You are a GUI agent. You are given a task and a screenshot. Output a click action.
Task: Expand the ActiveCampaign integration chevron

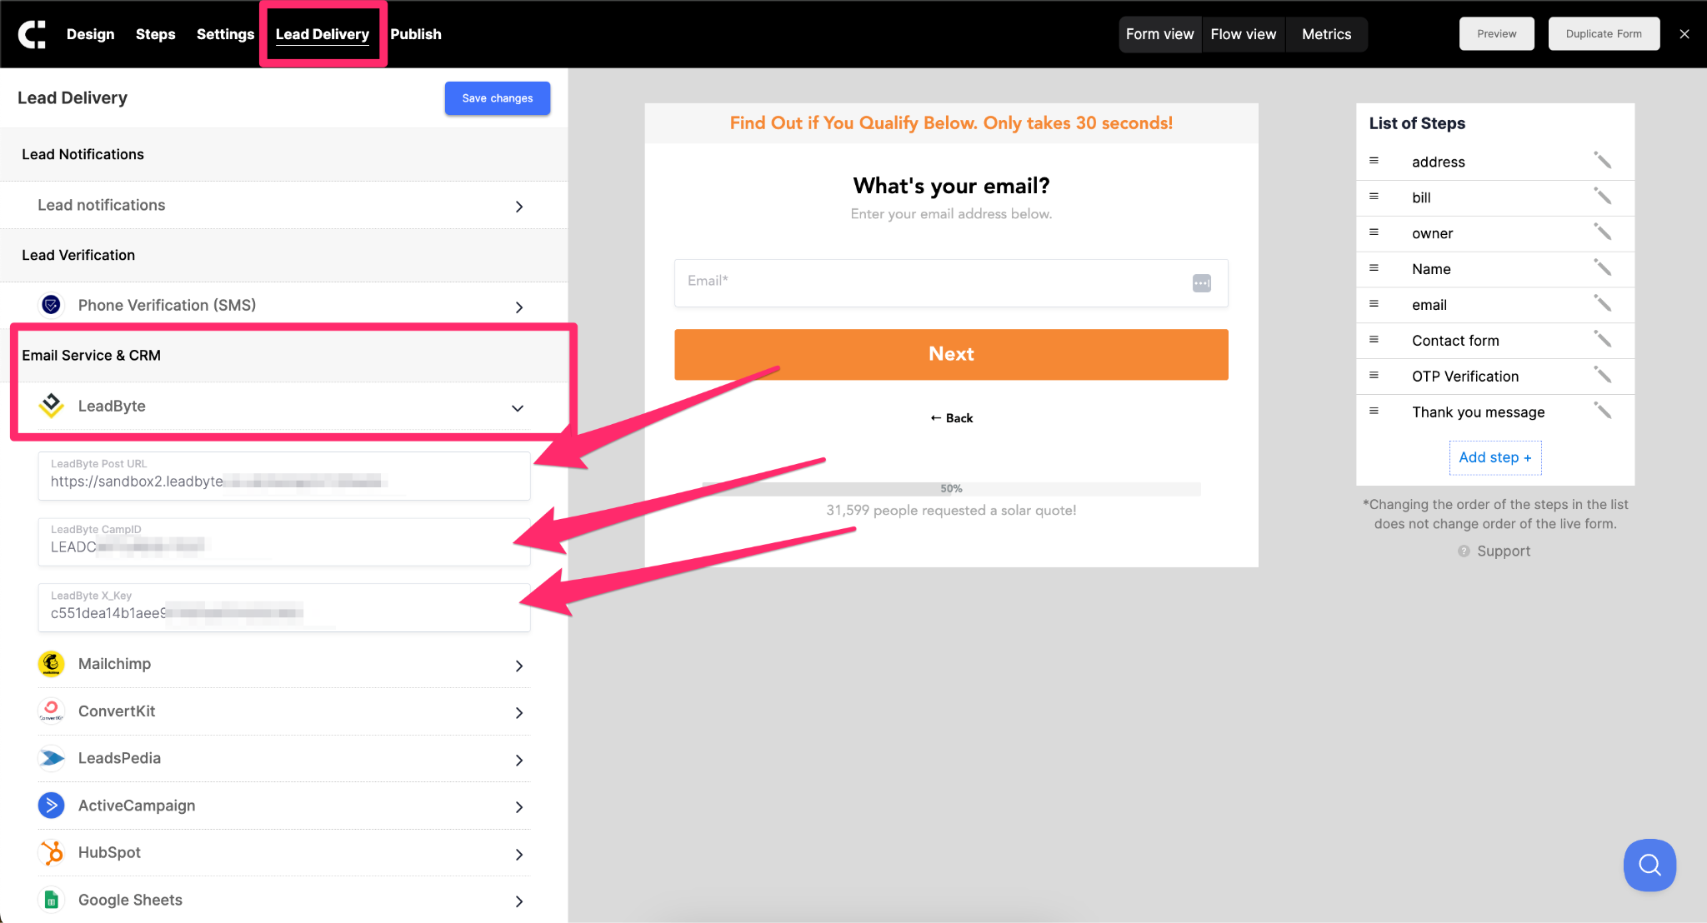click(x=518, y=806)
